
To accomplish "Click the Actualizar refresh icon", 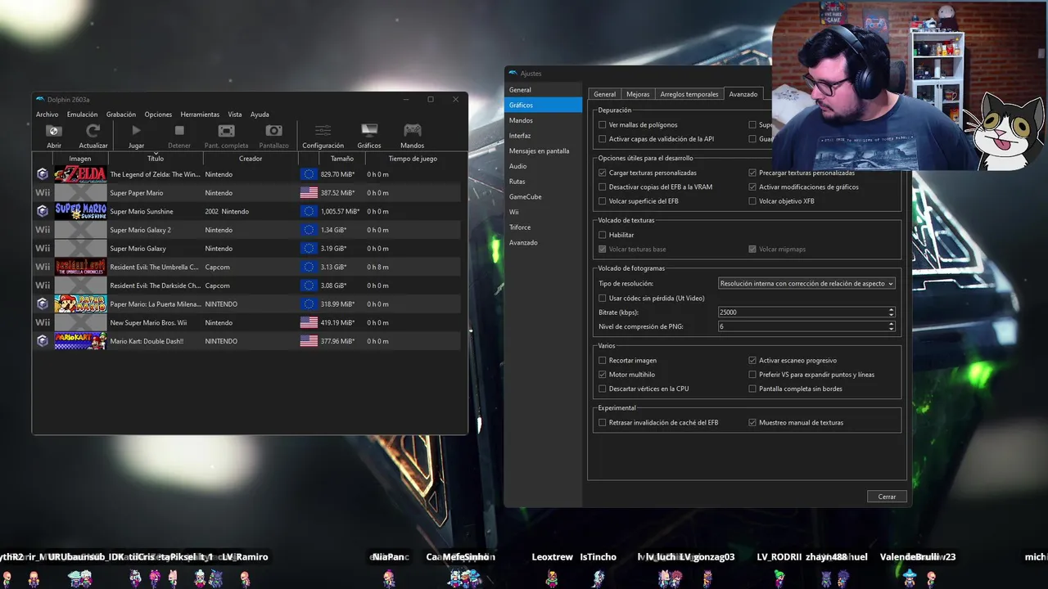I will tap(93, 131).
